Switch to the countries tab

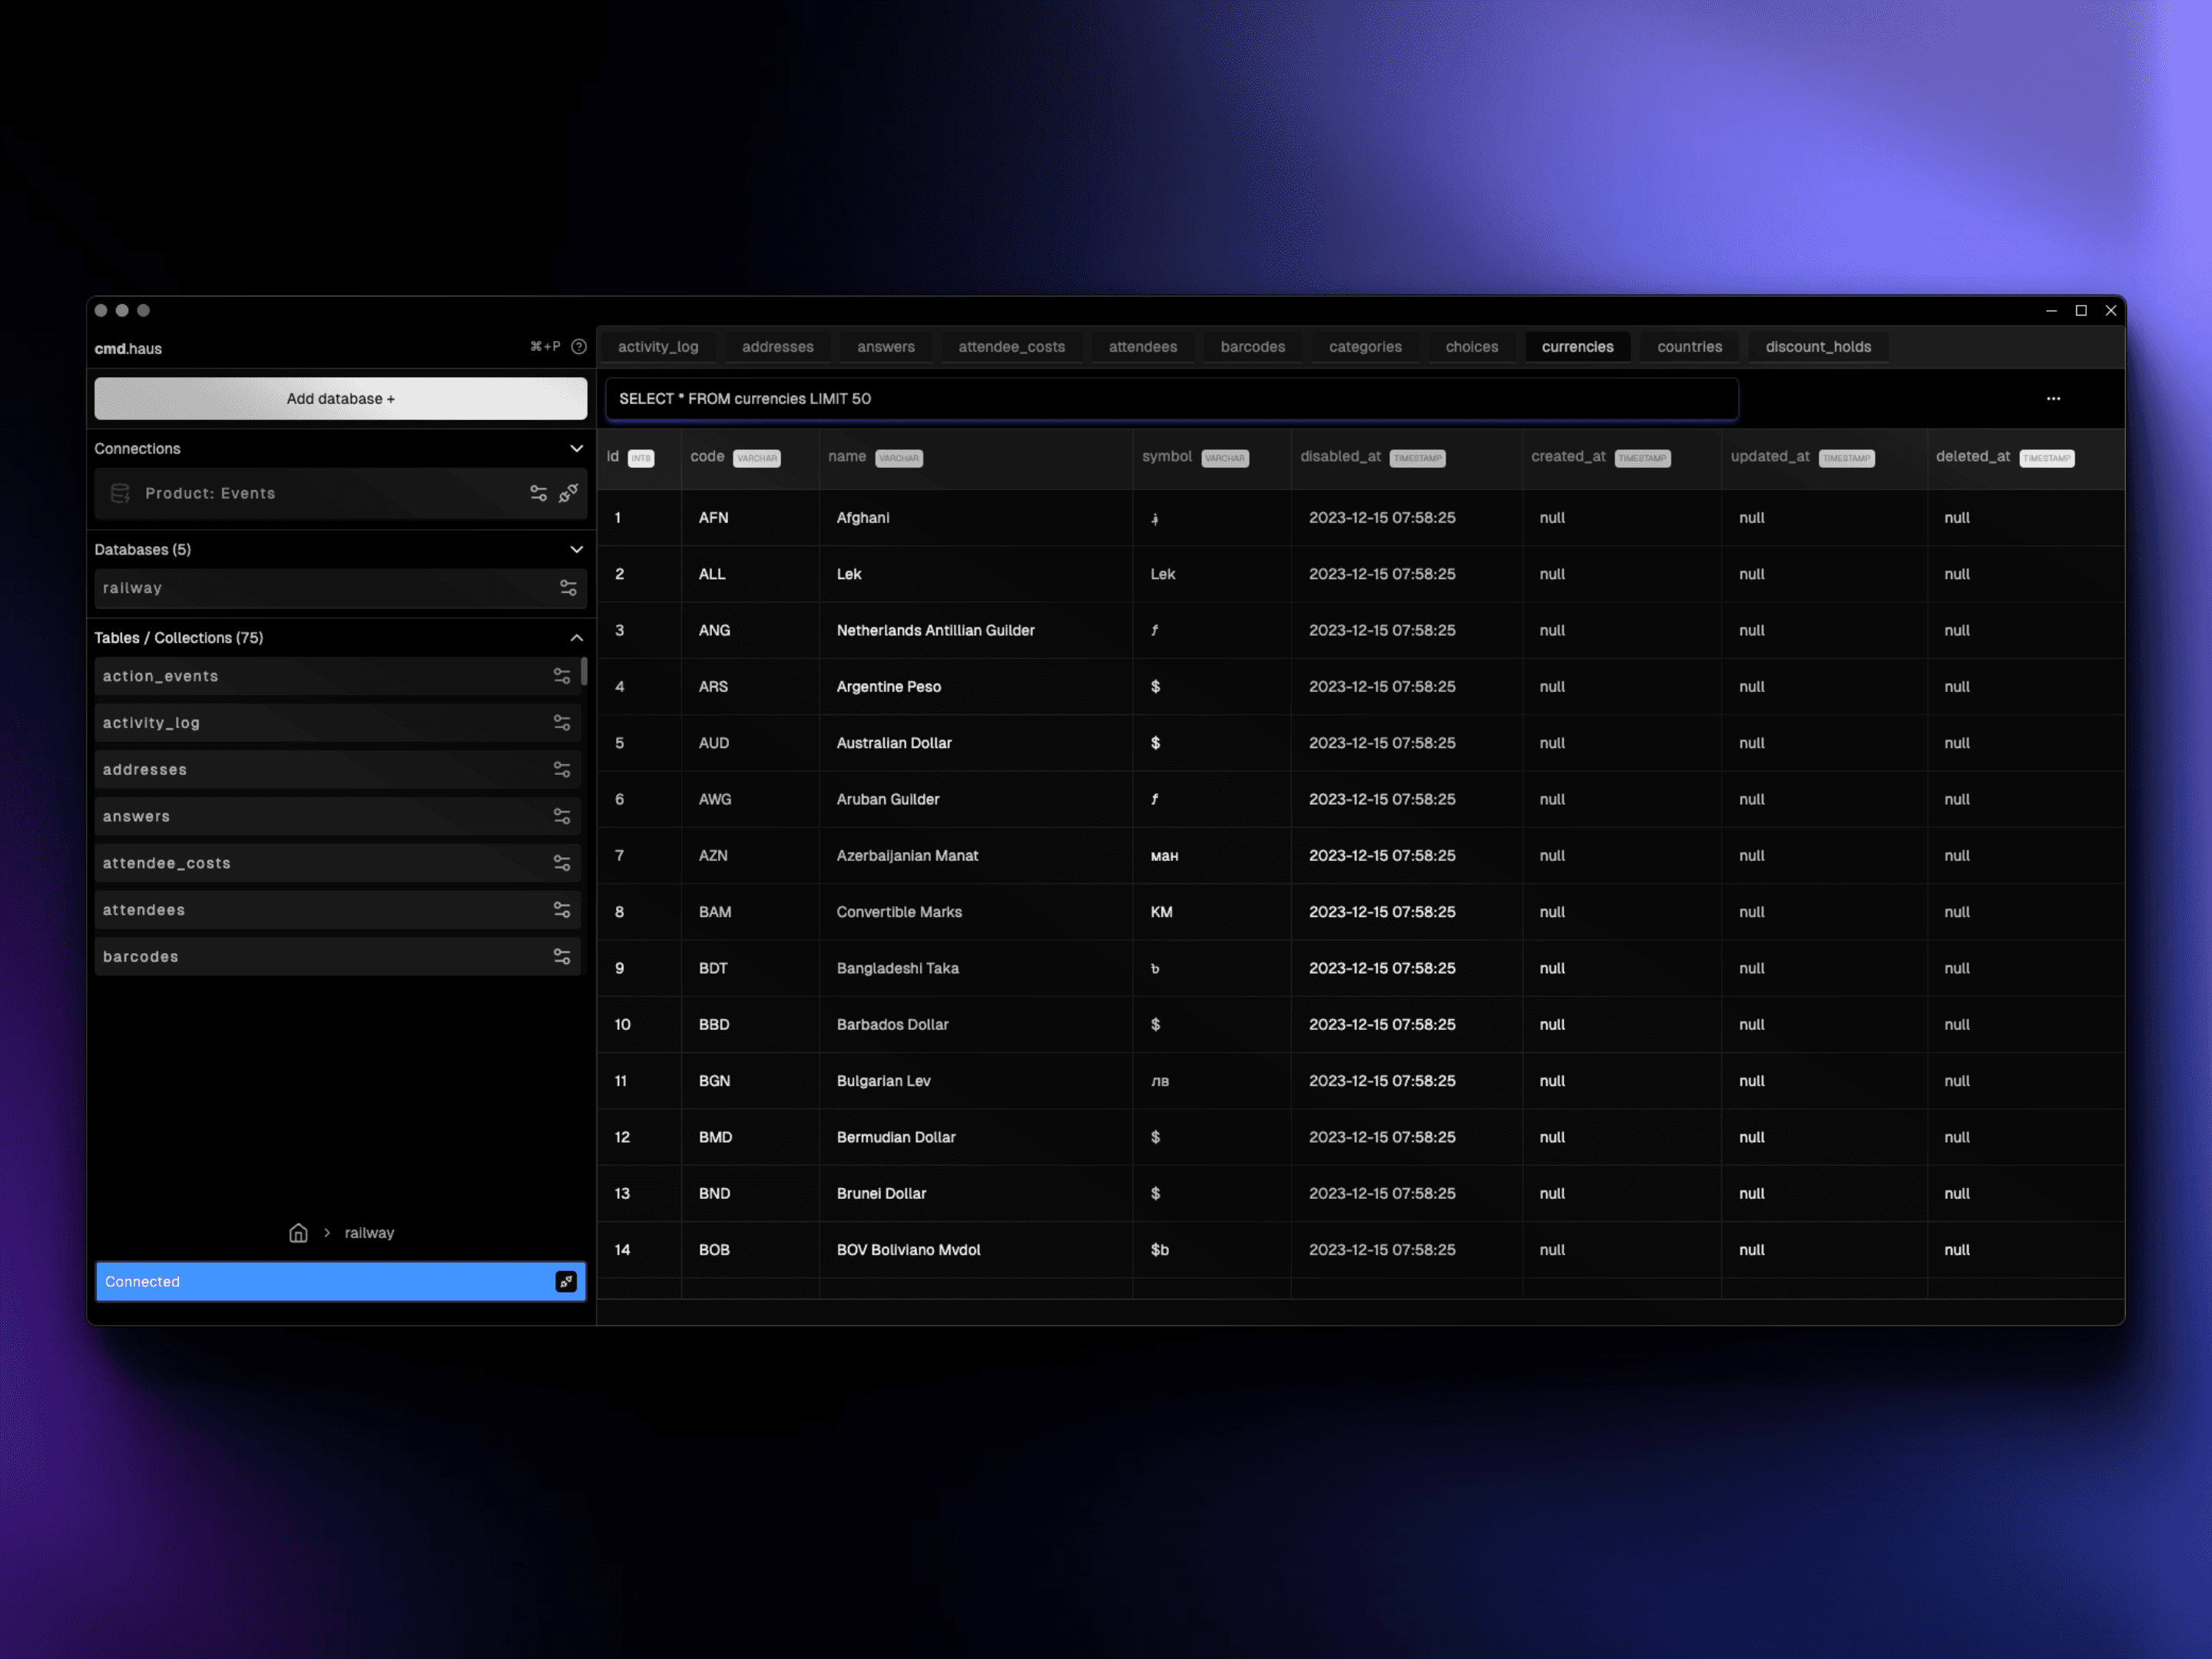click(x=1689, y=346)
